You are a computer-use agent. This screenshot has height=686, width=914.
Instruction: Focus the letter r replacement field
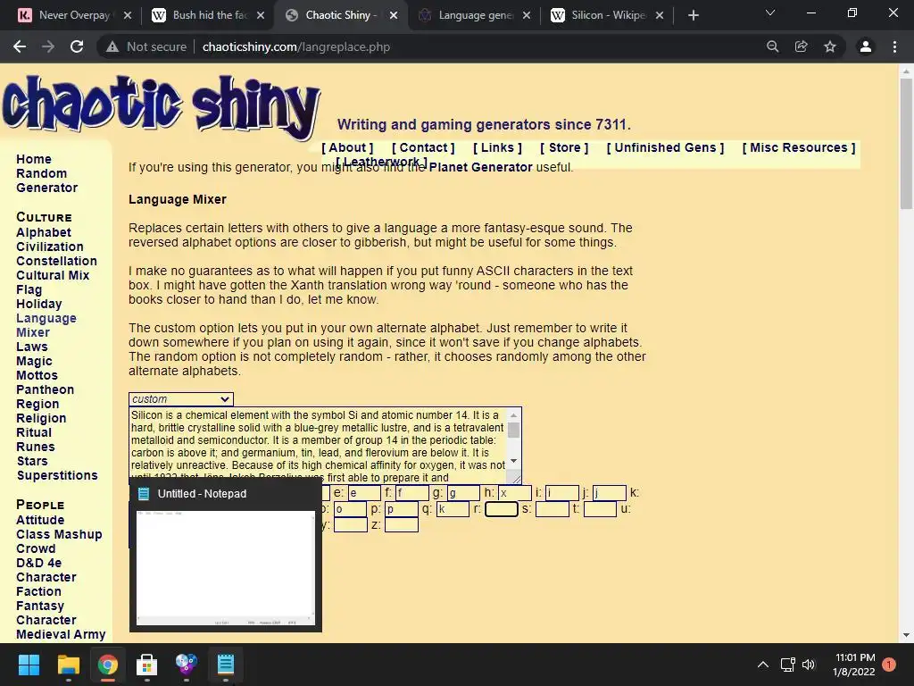click(502, 508)
